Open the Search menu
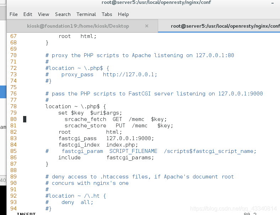Screen dimensions: 280x215 point(63,14)
